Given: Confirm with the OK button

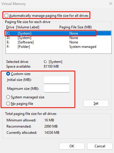Looking at the screenshot, I should (72, 146).
